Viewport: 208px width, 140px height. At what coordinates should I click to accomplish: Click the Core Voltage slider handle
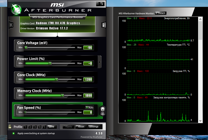tap(26, 47)
